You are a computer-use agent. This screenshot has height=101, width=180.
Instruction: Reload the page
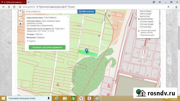pos(14,7)
